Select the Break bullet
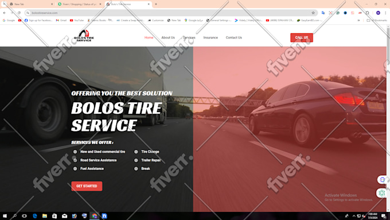Viewport: 390px width, 220px height. (142, 169)
